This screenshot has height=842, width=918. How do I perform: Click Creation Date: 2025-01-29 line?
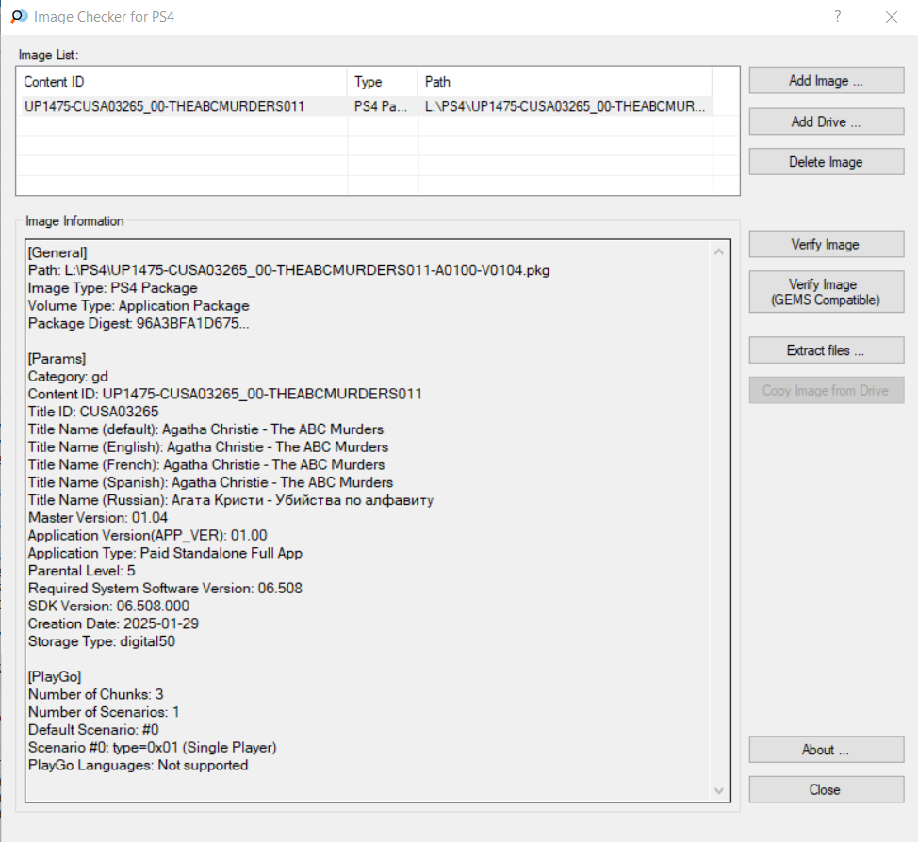[114, 623]
